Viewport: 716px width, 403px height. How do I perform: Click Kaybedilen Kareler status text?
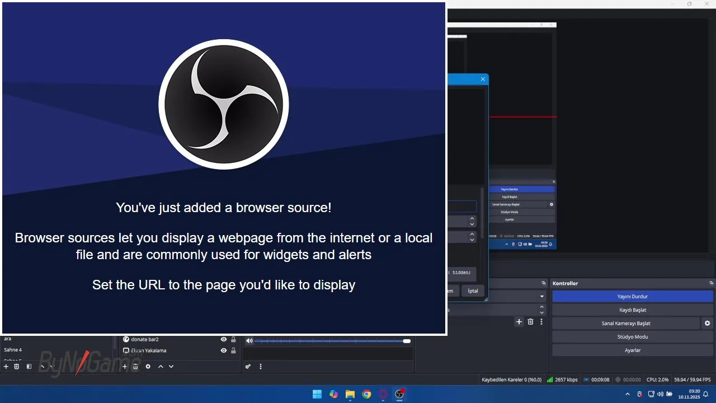(x=511, y=379)
